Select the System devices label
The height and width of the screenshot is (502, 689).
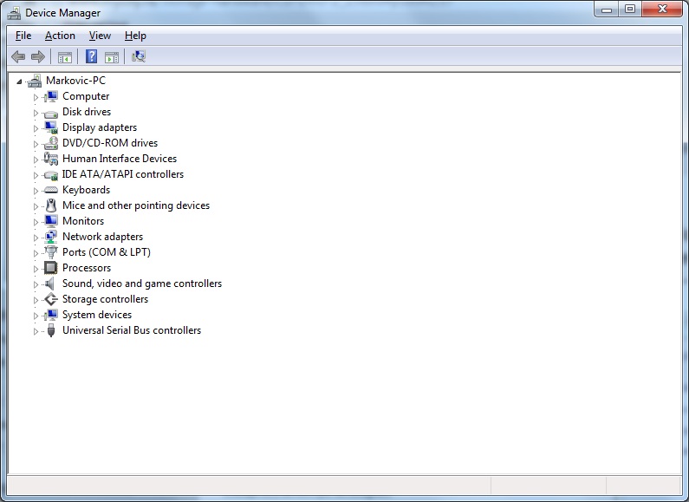click(97, 315)
